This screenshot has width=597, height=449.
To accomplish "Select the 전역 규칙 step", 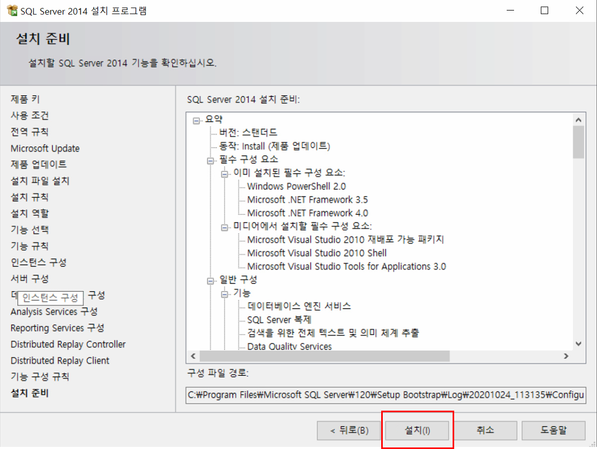I will (30, 132).
